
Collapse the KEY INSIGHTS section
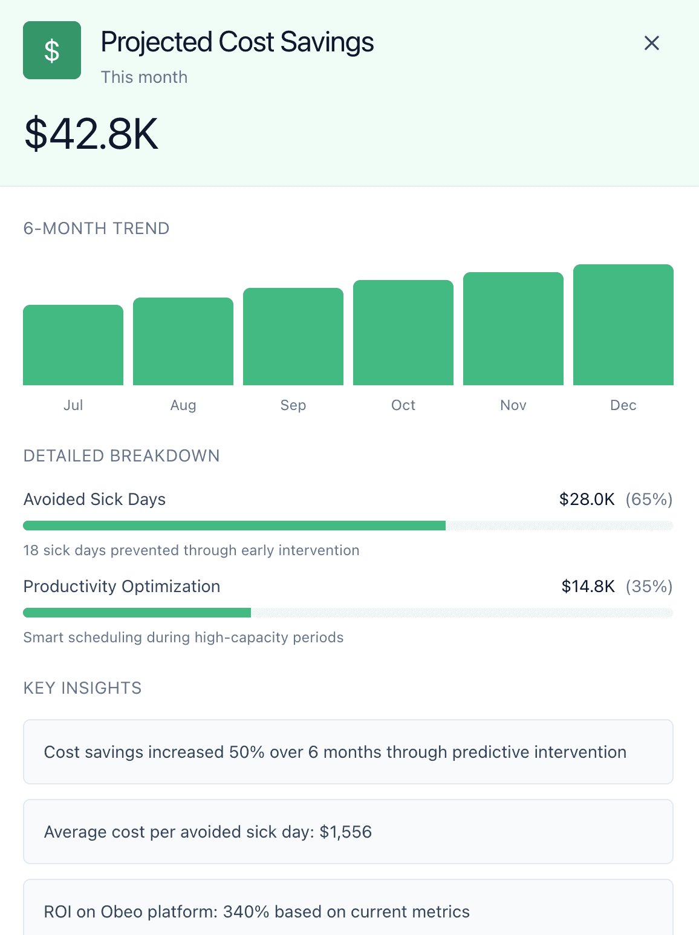(82, 688)
